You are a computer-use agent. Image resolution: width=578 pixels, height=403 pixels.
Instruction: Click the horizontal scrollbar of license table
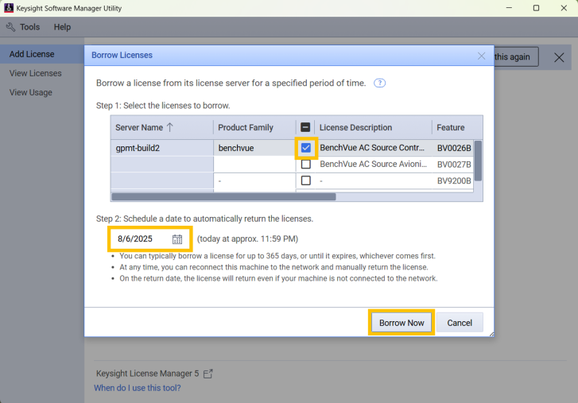point(223,196)
